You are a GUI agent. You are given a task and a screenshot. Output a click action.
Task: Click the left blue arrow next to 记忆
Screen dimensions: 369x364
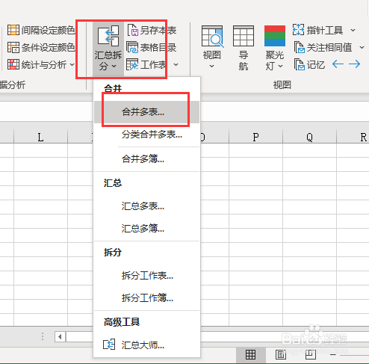pyautogui.click(x=338, y=64)
